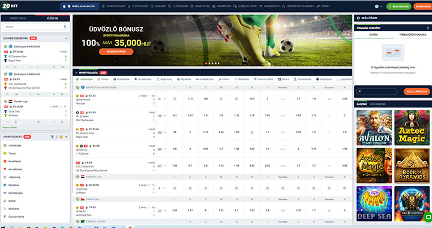
Task: Switch to Kaszinó tab in right panel
Action: click(x=362, y=104)
